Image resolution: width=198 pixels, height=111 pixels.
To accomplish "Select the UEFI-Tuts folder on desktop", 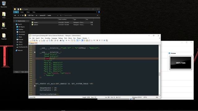I will 4,26.
